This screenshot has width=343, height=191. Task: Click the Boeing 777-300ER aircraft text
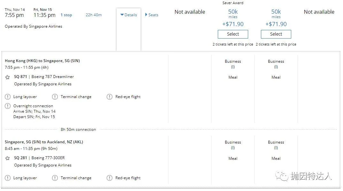tap(48, 158)
